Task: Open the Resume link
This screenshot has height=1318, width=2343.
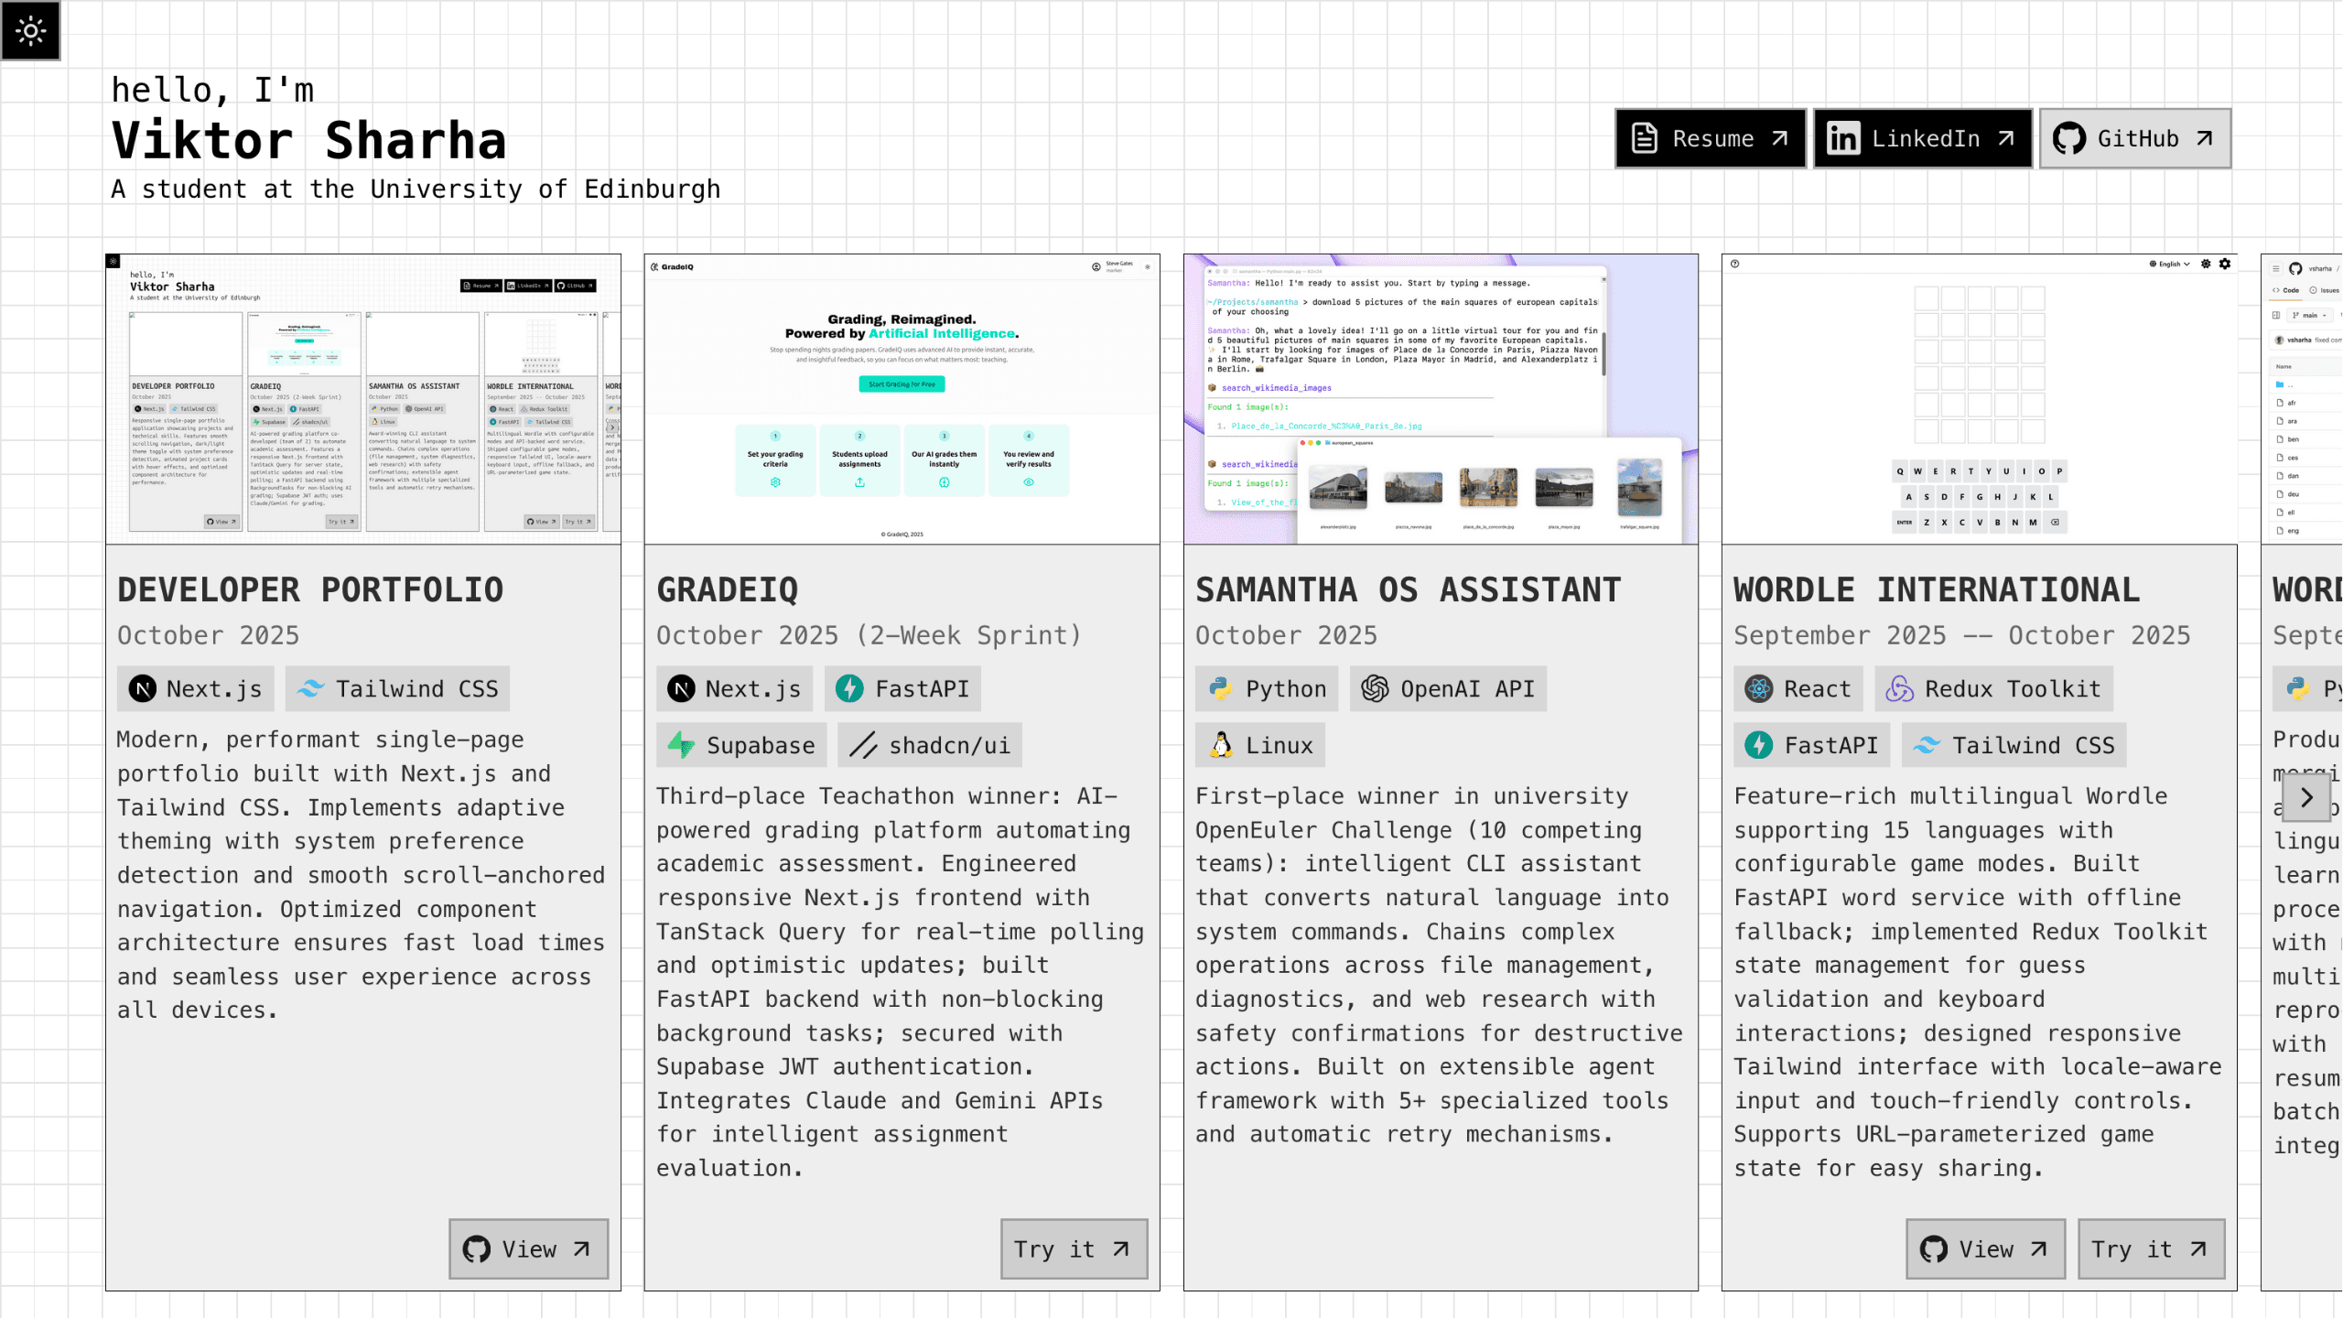Action: [x=1710, y=138]
